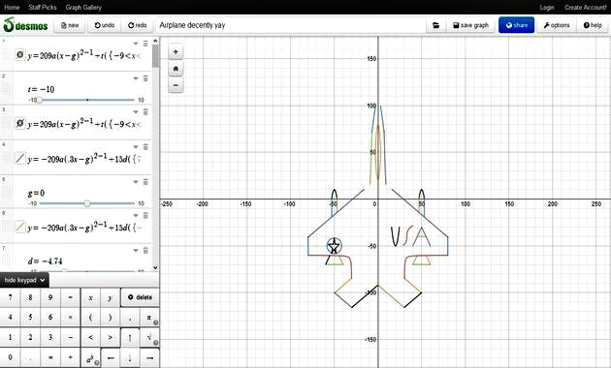The width and height of the screenshot is (611, 368).
Task: Tap keypad key 8
Action: [x=30, y=297]
